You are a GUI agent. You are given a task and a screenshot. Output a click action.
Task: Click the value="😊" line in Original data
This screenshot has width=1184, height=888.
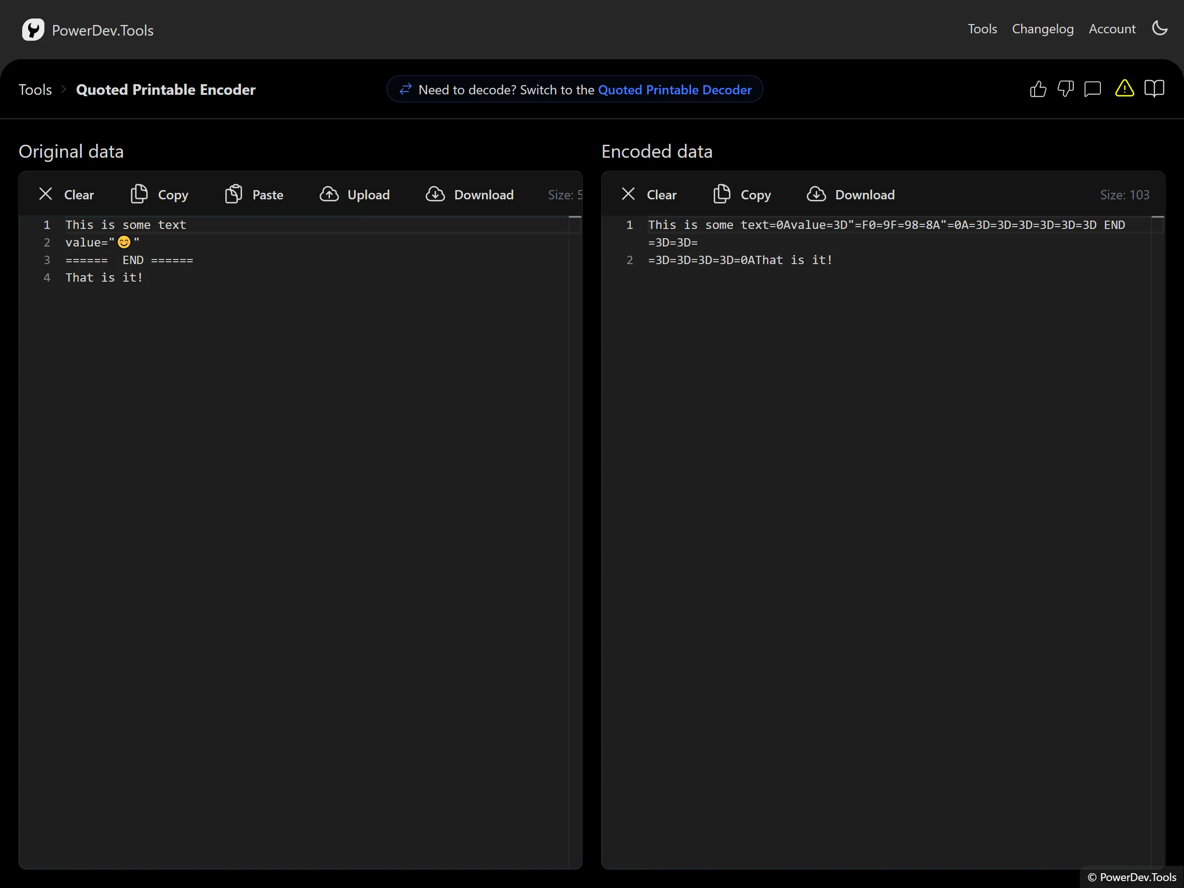(102, 242)
